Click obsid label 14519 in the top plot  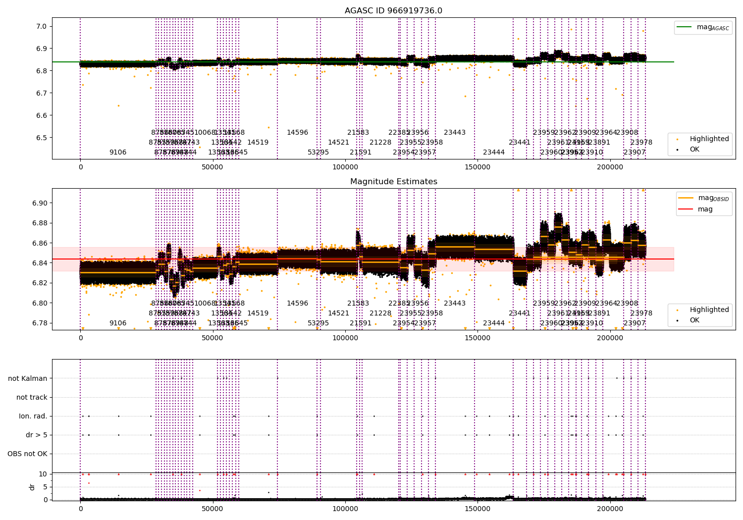(x=258, y=142)
